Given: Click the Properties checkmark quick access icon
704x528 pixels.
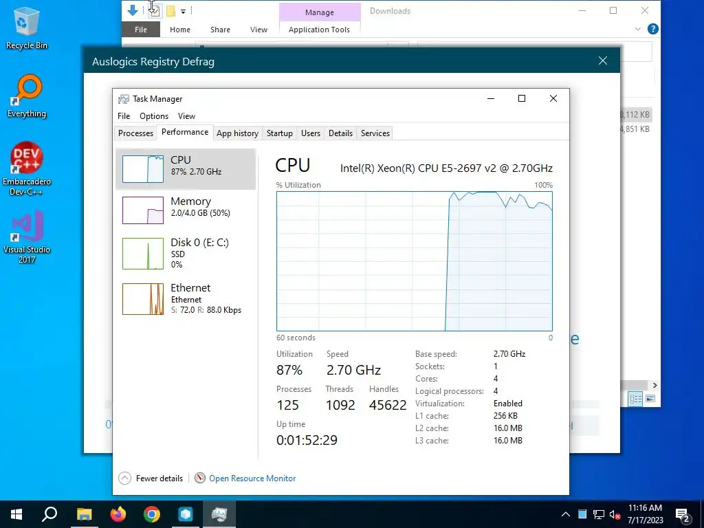Looking at the screenshot, I should coord(154,10).
